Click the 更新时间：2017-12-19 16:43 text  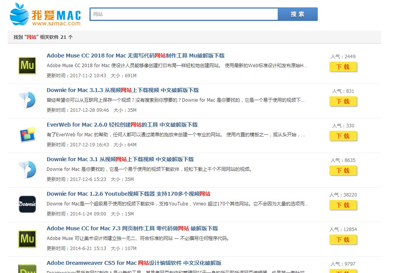tap(78, 145)
